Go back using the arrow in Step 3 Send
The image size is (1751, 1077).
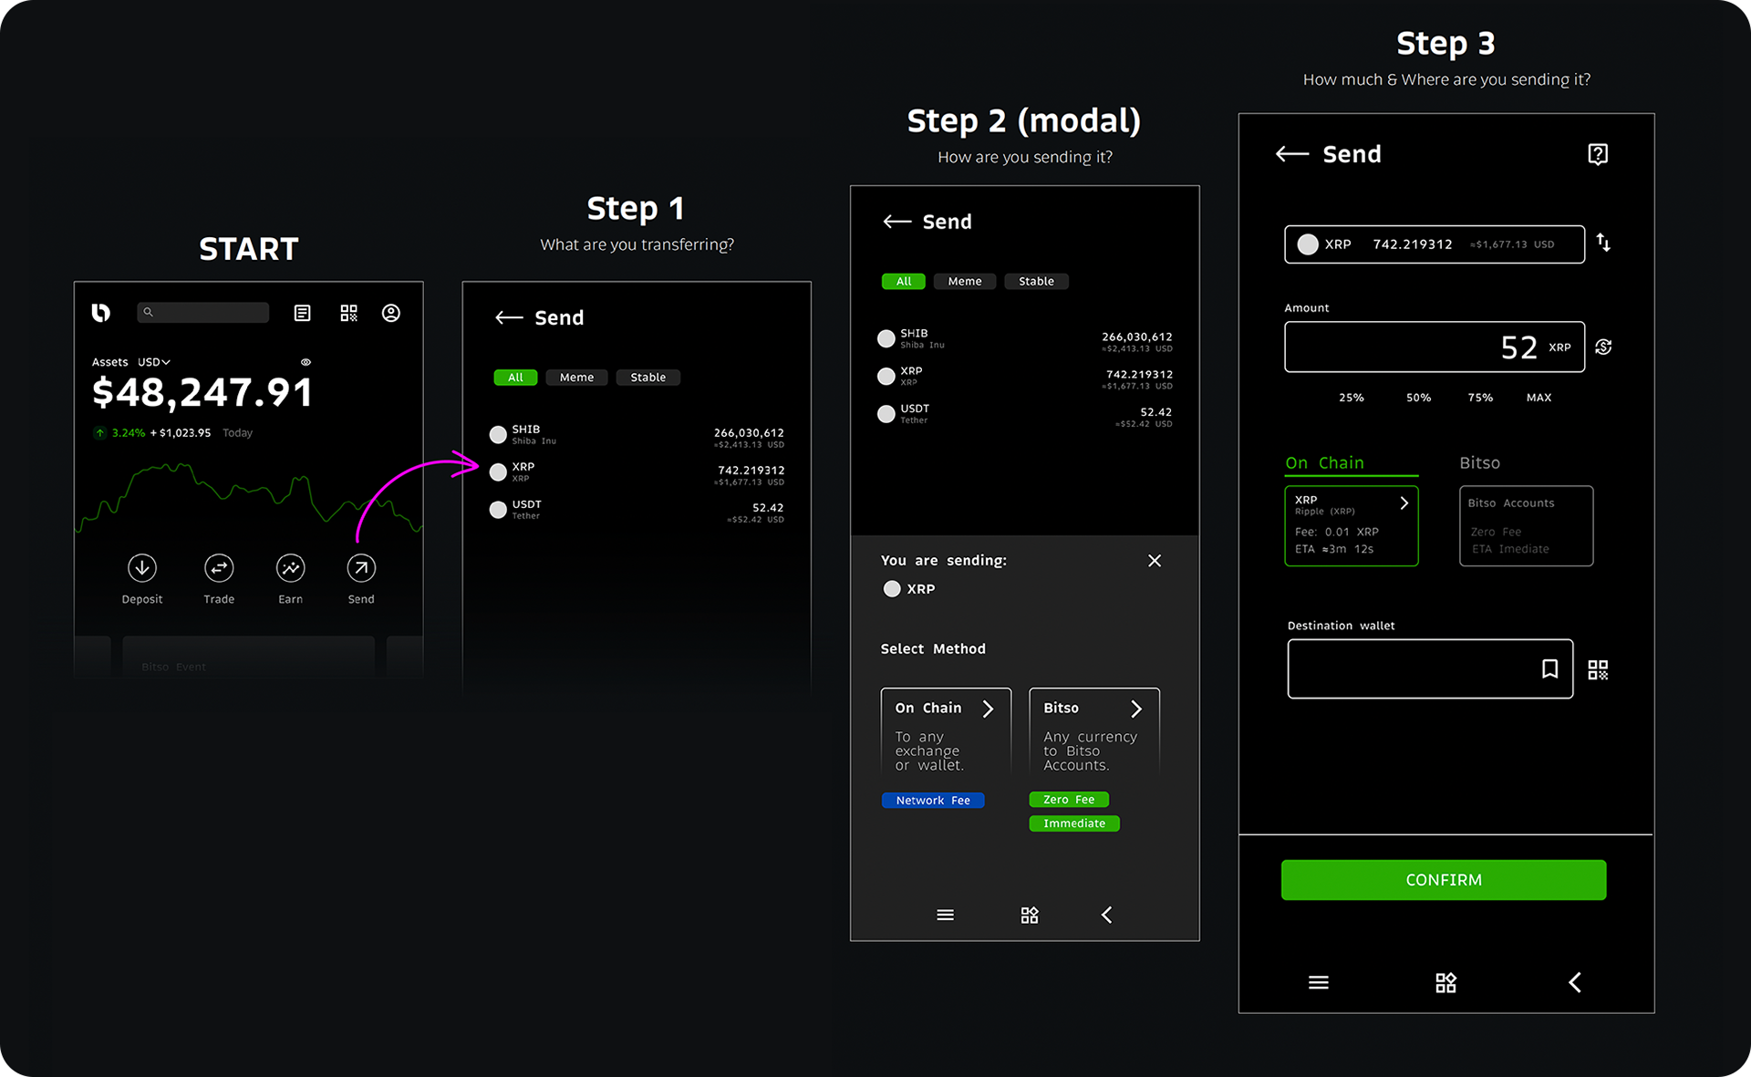(1291, 154)
